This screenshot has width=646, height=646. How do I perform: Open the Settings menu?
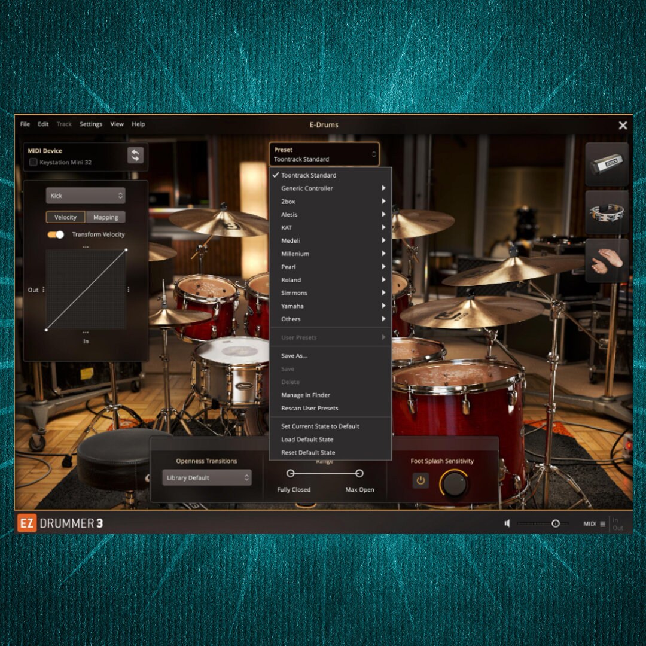point(91,124)
